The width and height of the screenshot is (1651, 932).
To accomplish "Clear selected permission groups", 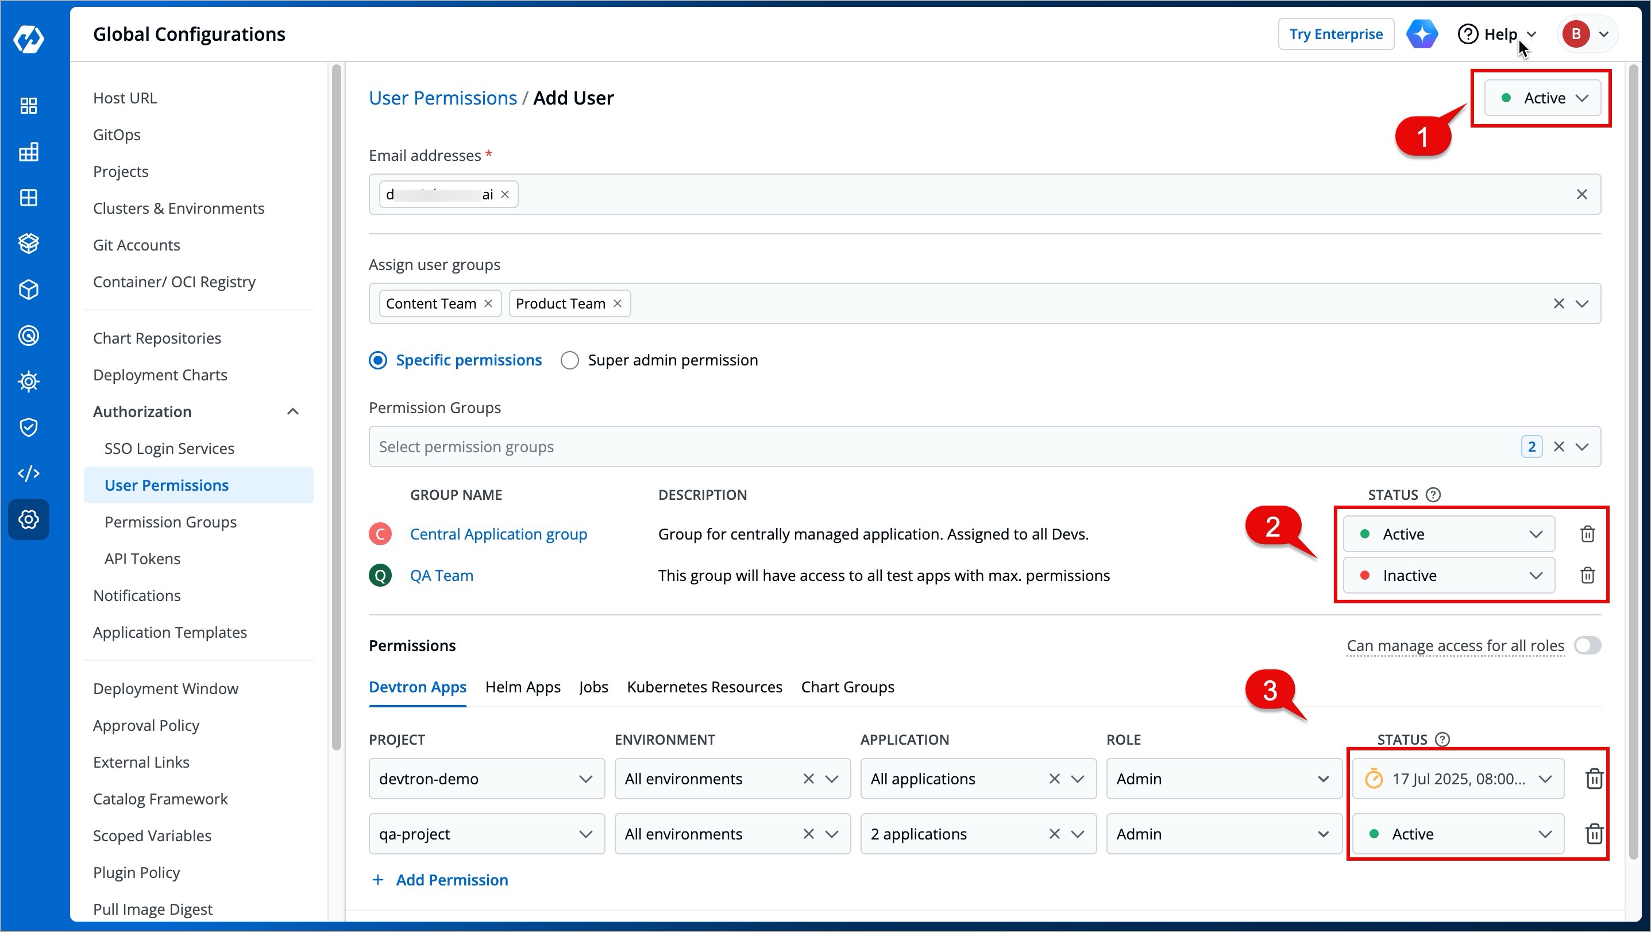I will (x=1559, y=447).
